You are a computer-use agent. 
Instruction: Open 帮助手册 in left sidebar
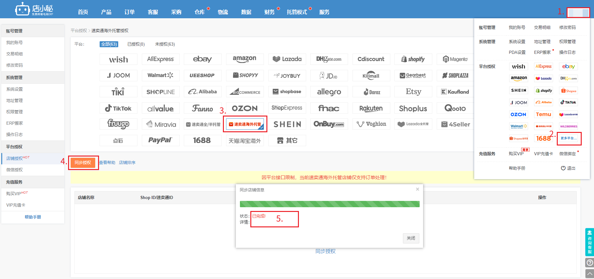[33, 217]
